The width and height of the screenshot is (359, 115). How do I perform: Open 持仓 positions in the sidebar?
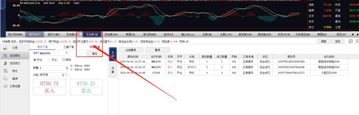[x=15, y=71]
